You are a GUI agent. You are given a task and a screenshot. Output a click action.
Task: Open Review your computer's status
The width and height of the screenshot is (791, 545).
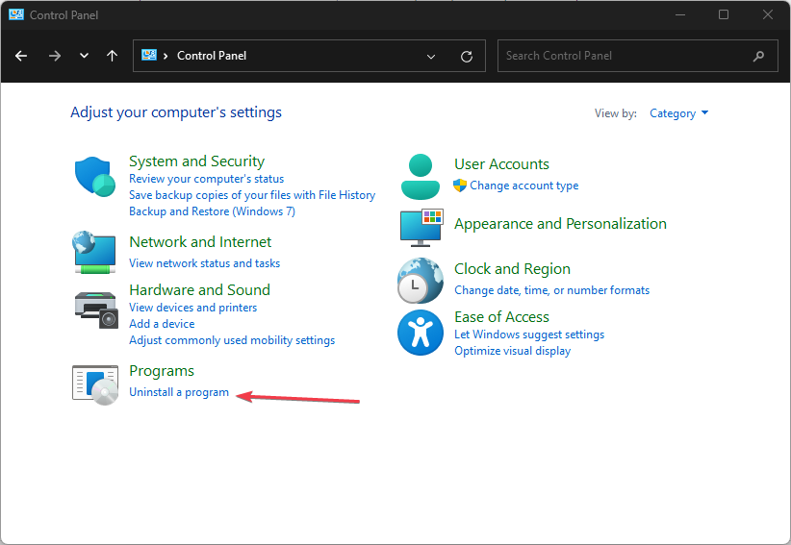pyautogui.click(x=206, y=179)
